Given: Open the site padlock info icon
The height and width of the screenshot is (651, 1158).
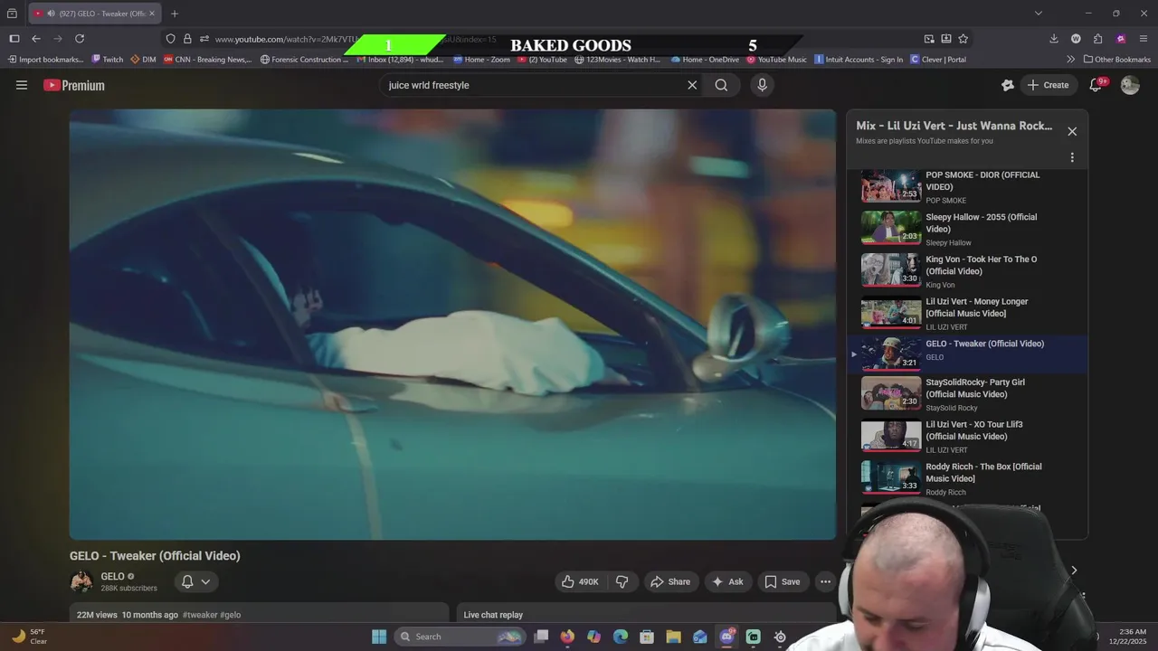Looking at the screenshot, I should [187, 39].
